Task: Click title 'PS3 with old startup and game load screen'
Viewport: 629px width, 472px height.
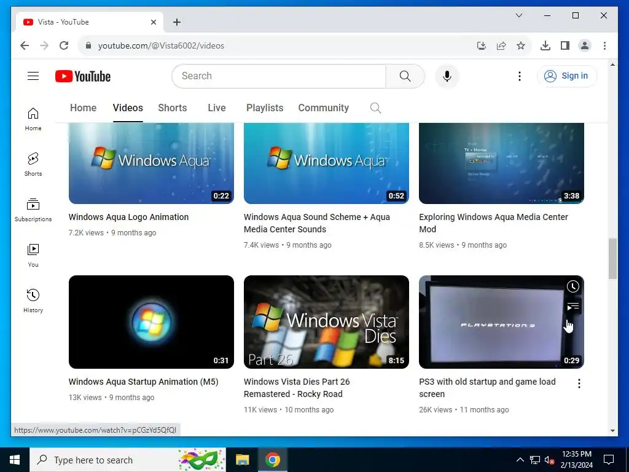Action: (x=487, y=388)
